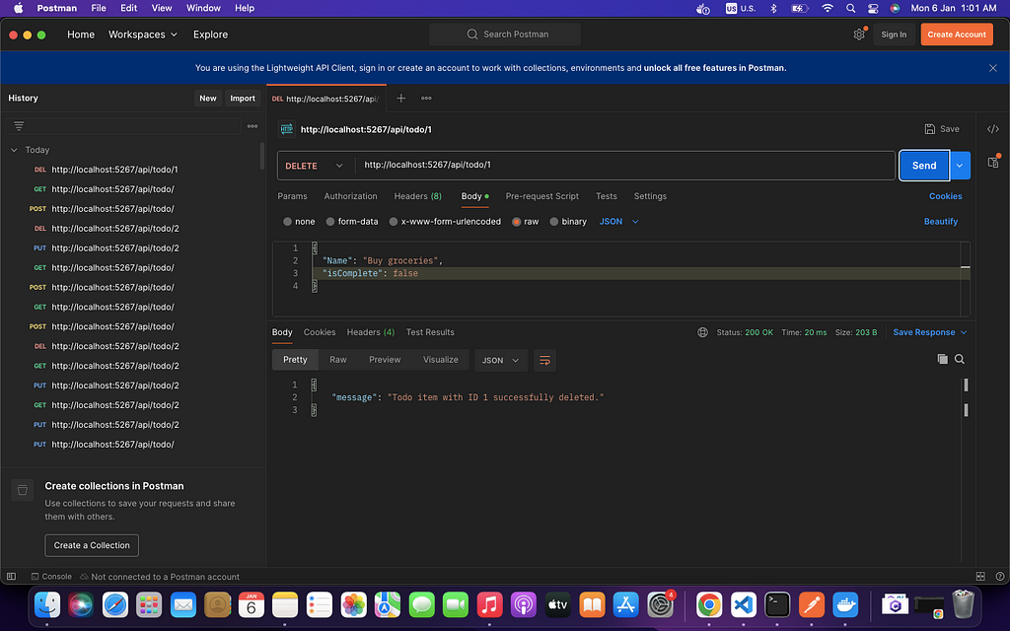Open the Authorization tab
The width and height of the screenshot is (1010, 631).
click(x=350, y=196)
